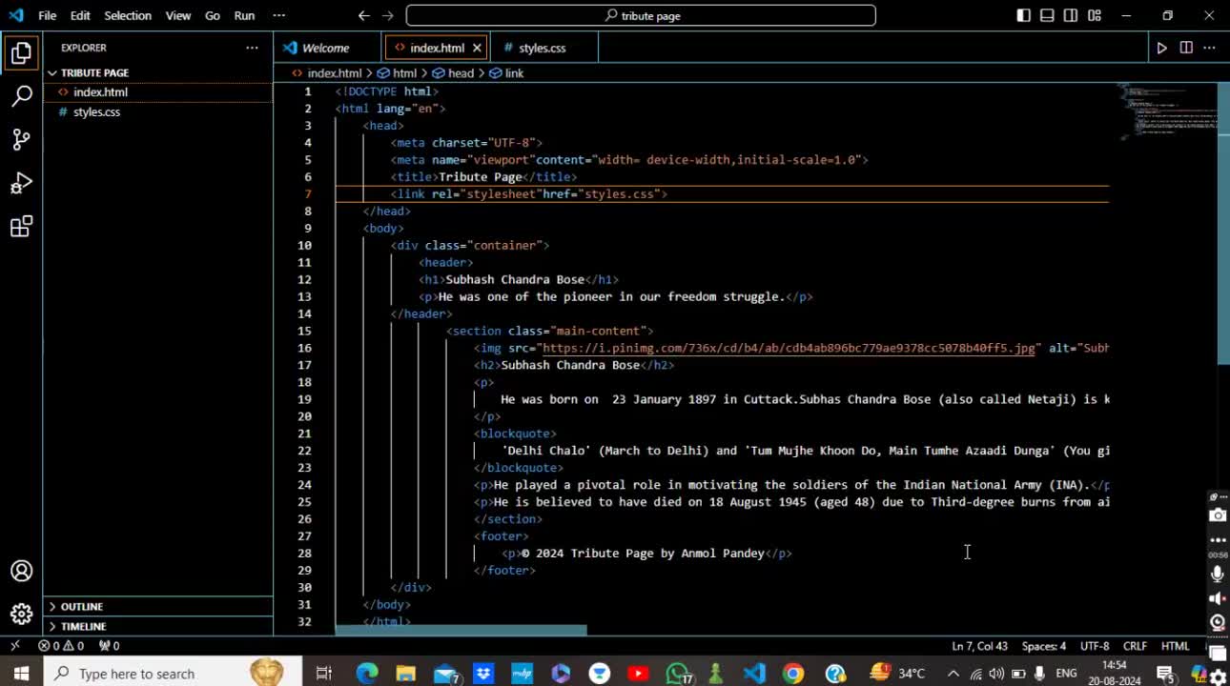Open the Extensions view

click(21, 227)
